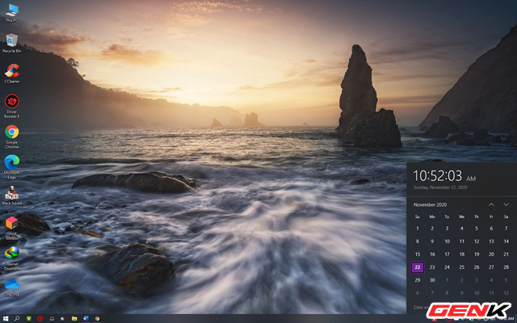Pick date 18 in the calendar
The image size is (517, 323).
click(x=461, y=254)
